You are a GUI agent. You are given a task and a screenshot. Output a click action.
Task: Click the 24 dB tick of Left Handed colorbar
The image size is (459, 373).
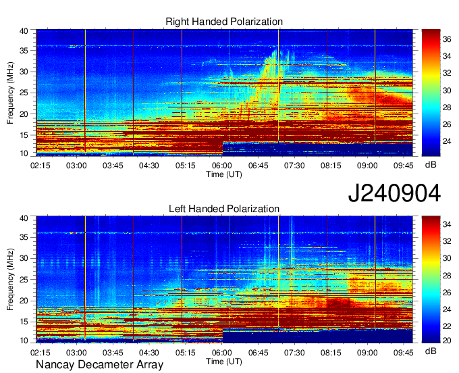point(447,309)
